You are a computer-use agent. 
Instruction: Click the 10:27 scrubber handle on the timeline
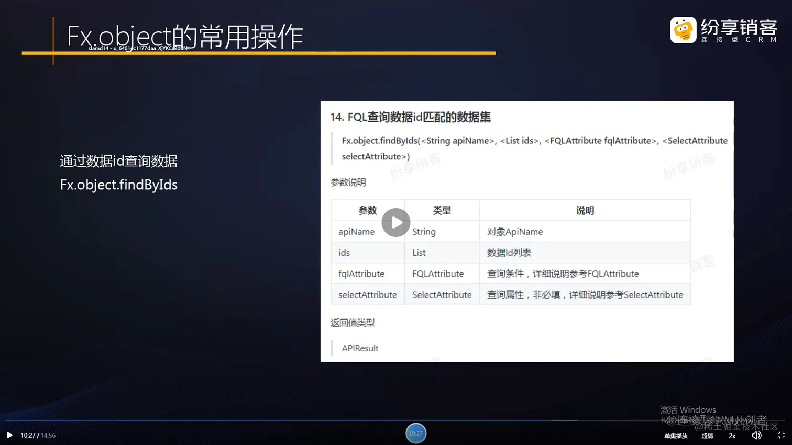tap(416, 433)
